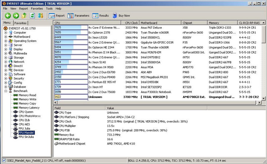Image resolution: width=267 pixels, height=164 pixels.
Task: Click the green Back arrow toolbar icon
Action: coord(8,16)
